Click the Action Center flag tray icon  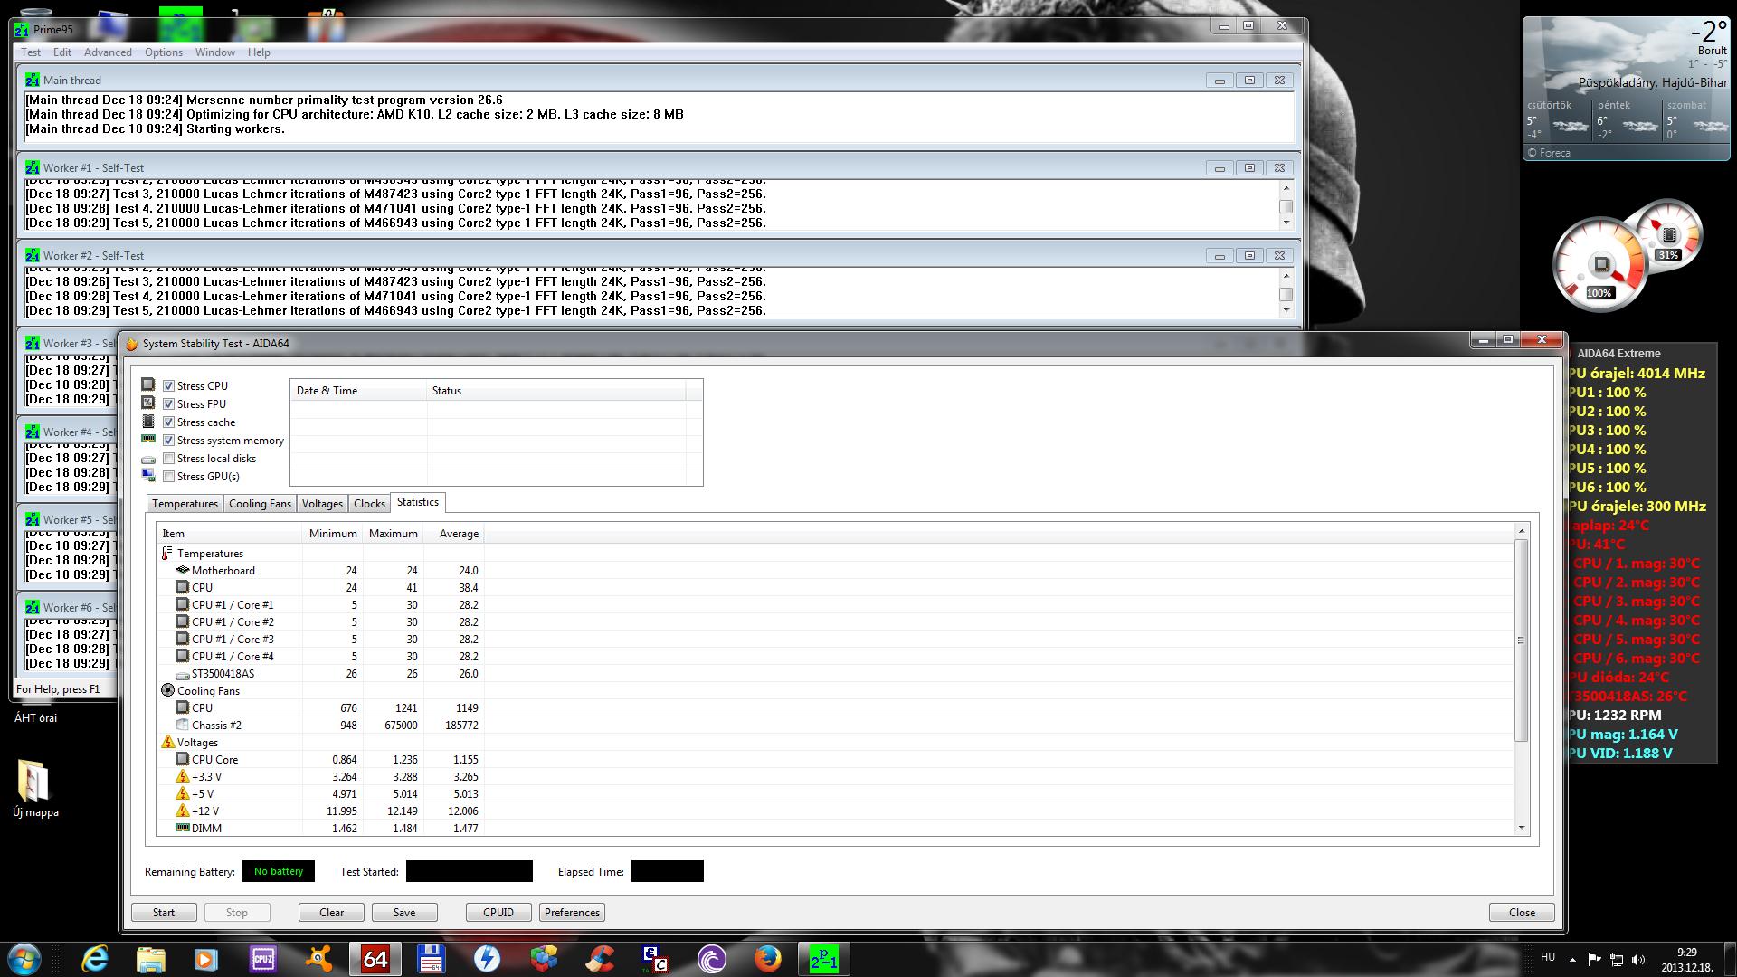pos(1594,959)
